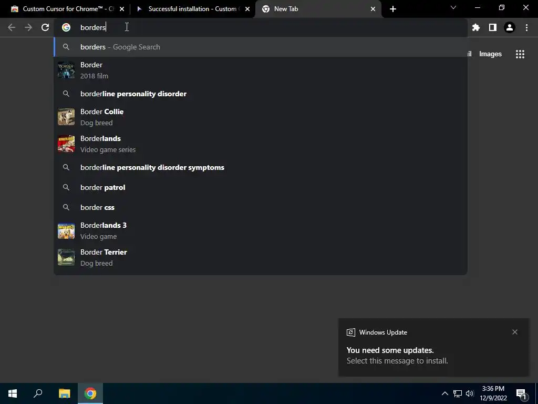Click Windows Update notification icon
538x404 pixels.
(350, 332)
